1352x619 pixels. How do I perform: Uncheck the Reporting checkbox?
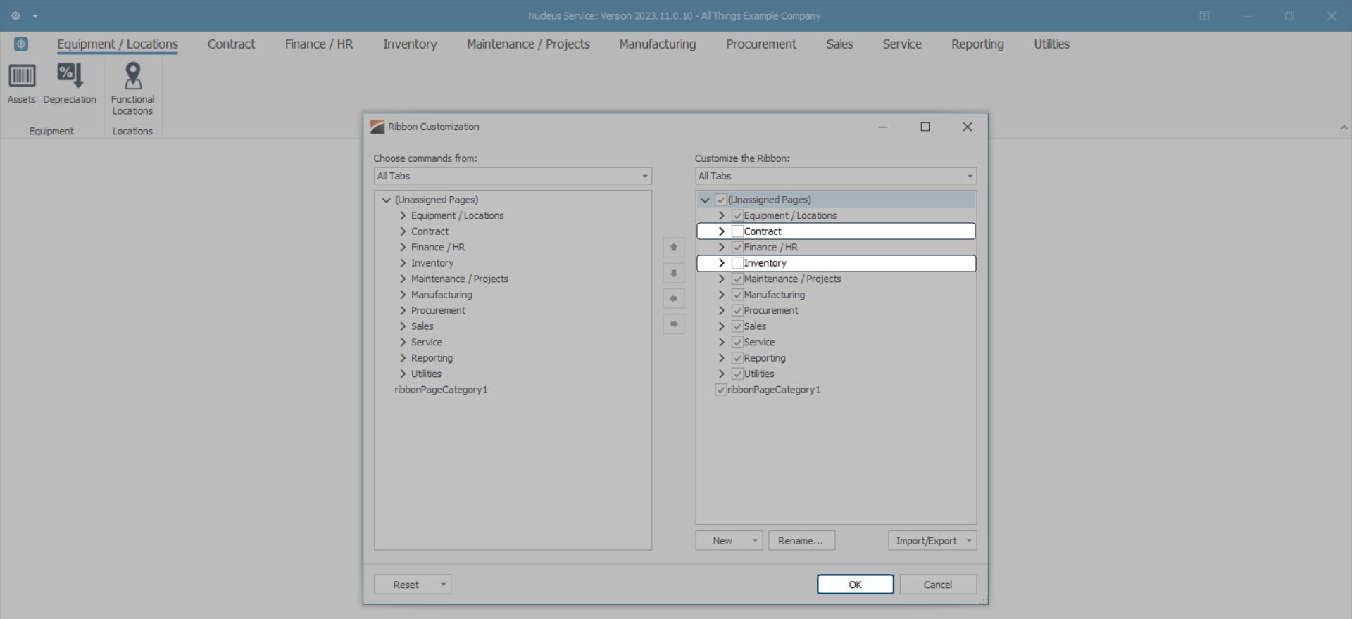click(x=737, y=358)
